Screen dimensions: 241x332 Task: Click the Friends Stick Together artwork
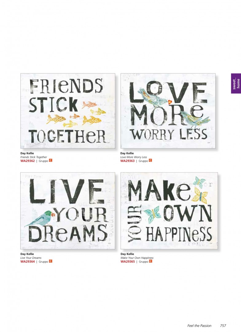(68, 111)
